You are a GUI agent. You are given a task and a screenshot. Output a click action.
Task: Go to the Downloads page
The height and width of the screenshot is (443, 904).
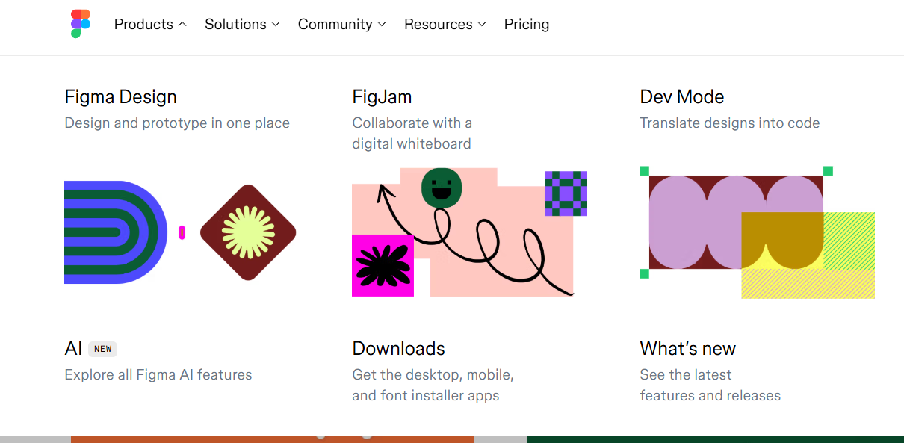[x=398, y=348]
